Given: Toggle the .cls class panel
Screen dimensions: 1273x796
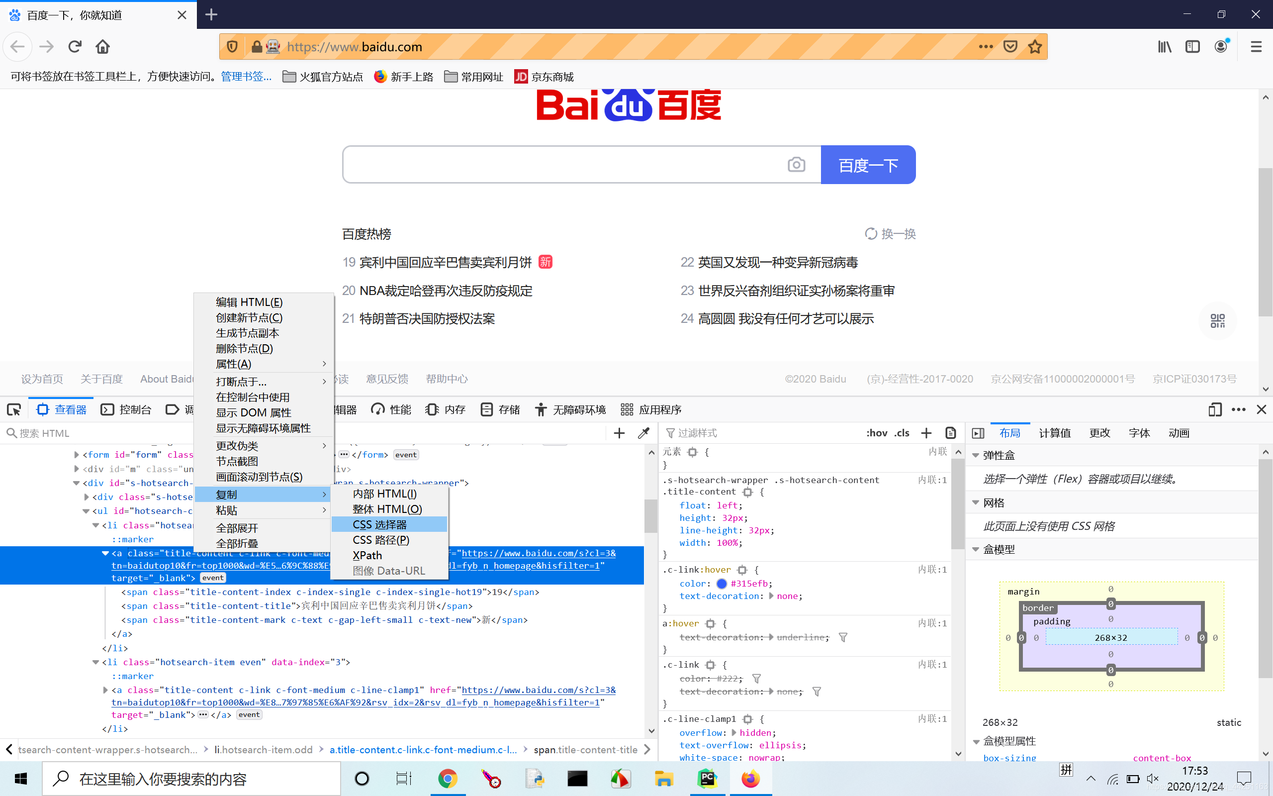Looking at the screenshot, I should pos(902,433).
